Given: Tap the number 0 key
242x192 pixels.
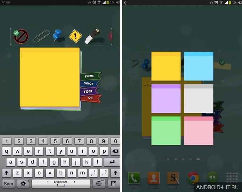Looking at the screenshot, I should point(116,141).
